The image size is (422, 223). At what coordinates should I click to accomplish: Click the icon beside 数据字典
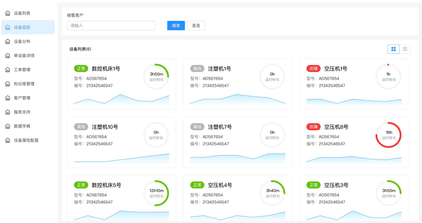pyautogui.click(x=7, y=126)
